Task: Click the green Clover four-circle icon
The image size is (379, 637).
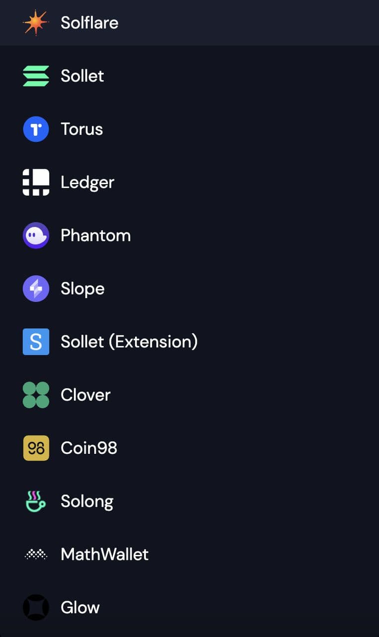Action: coord(36,395)
